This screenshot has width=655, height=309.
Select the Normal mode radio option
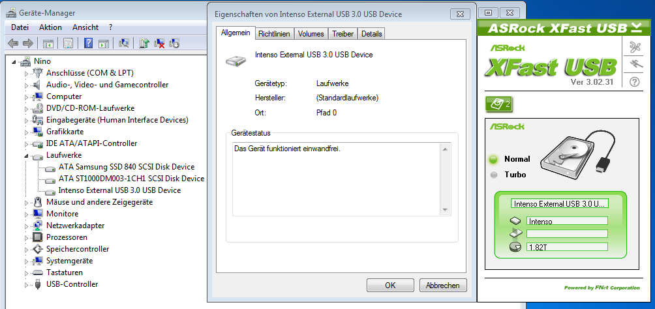click(494, 159)
